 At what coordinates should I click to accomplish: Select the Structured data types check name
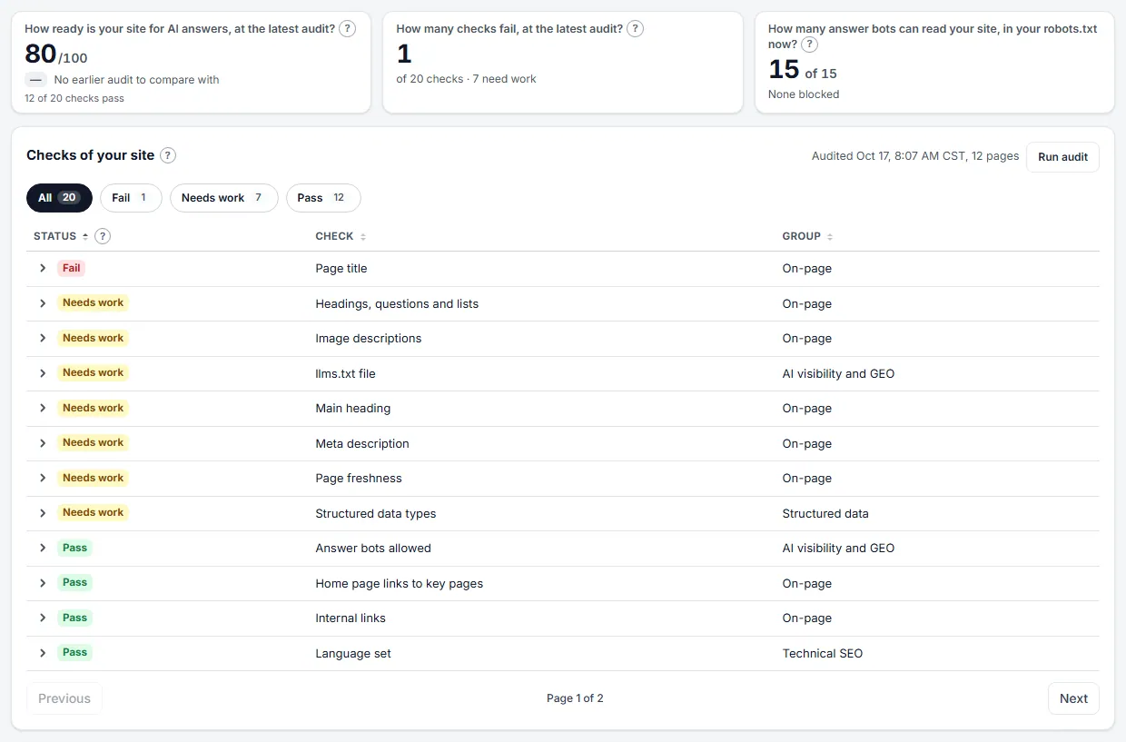(x=376, y=514)
